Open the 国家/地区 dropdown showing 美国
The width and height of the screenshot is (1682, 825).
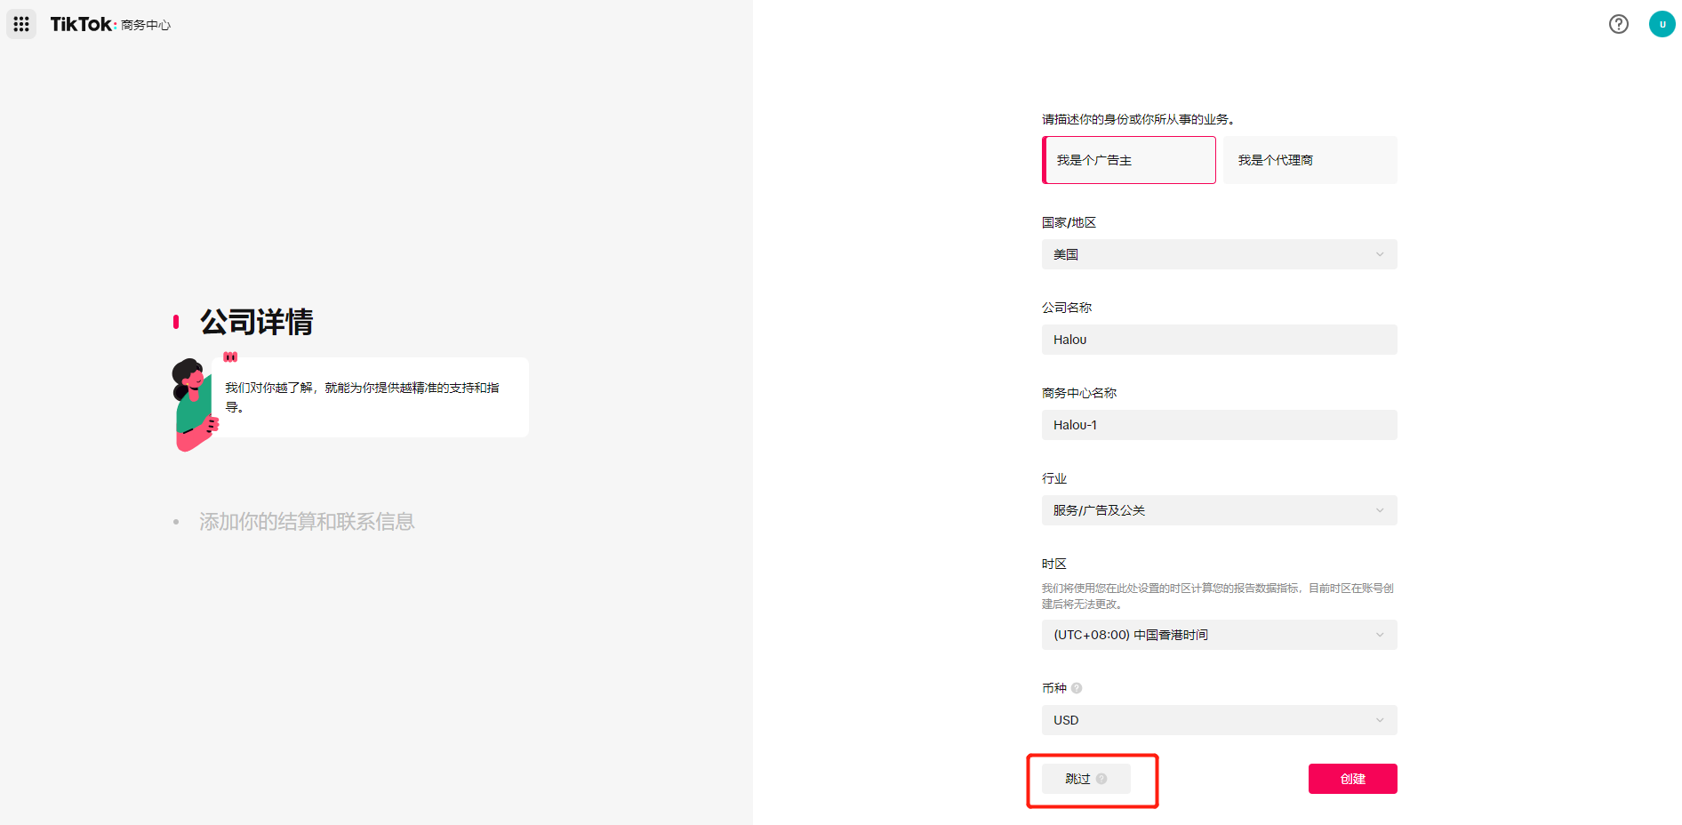(x=1220, y=254)
